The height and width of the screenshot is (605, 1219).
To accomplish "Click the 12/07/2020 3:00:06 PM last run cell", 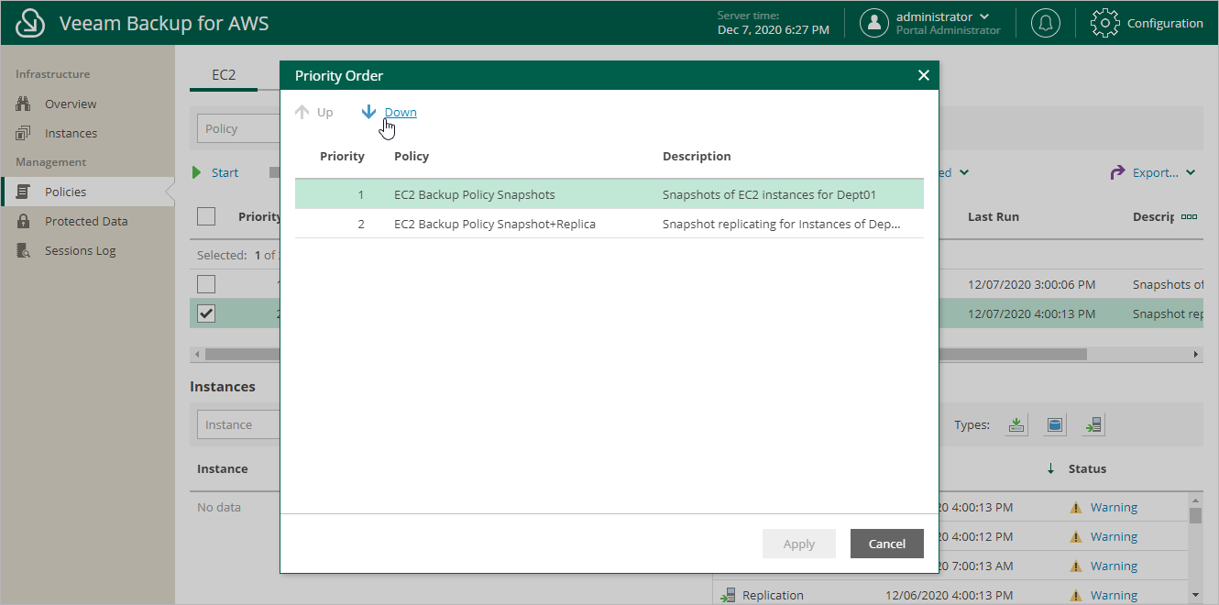I will 1031,284.
